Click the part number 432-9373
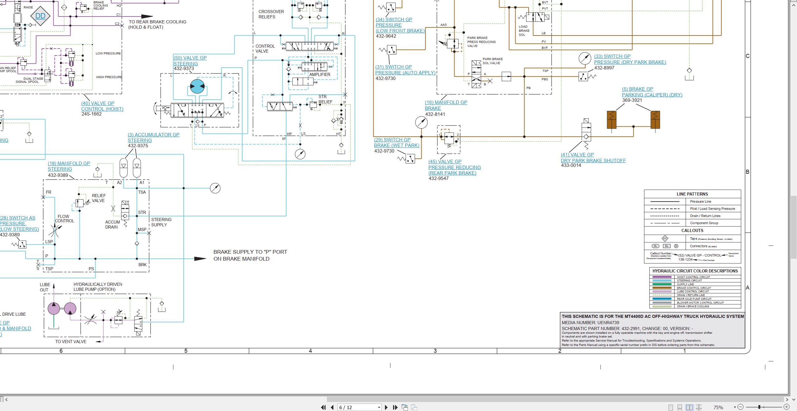Screen dimensions: 797x411 pos(184,68)
